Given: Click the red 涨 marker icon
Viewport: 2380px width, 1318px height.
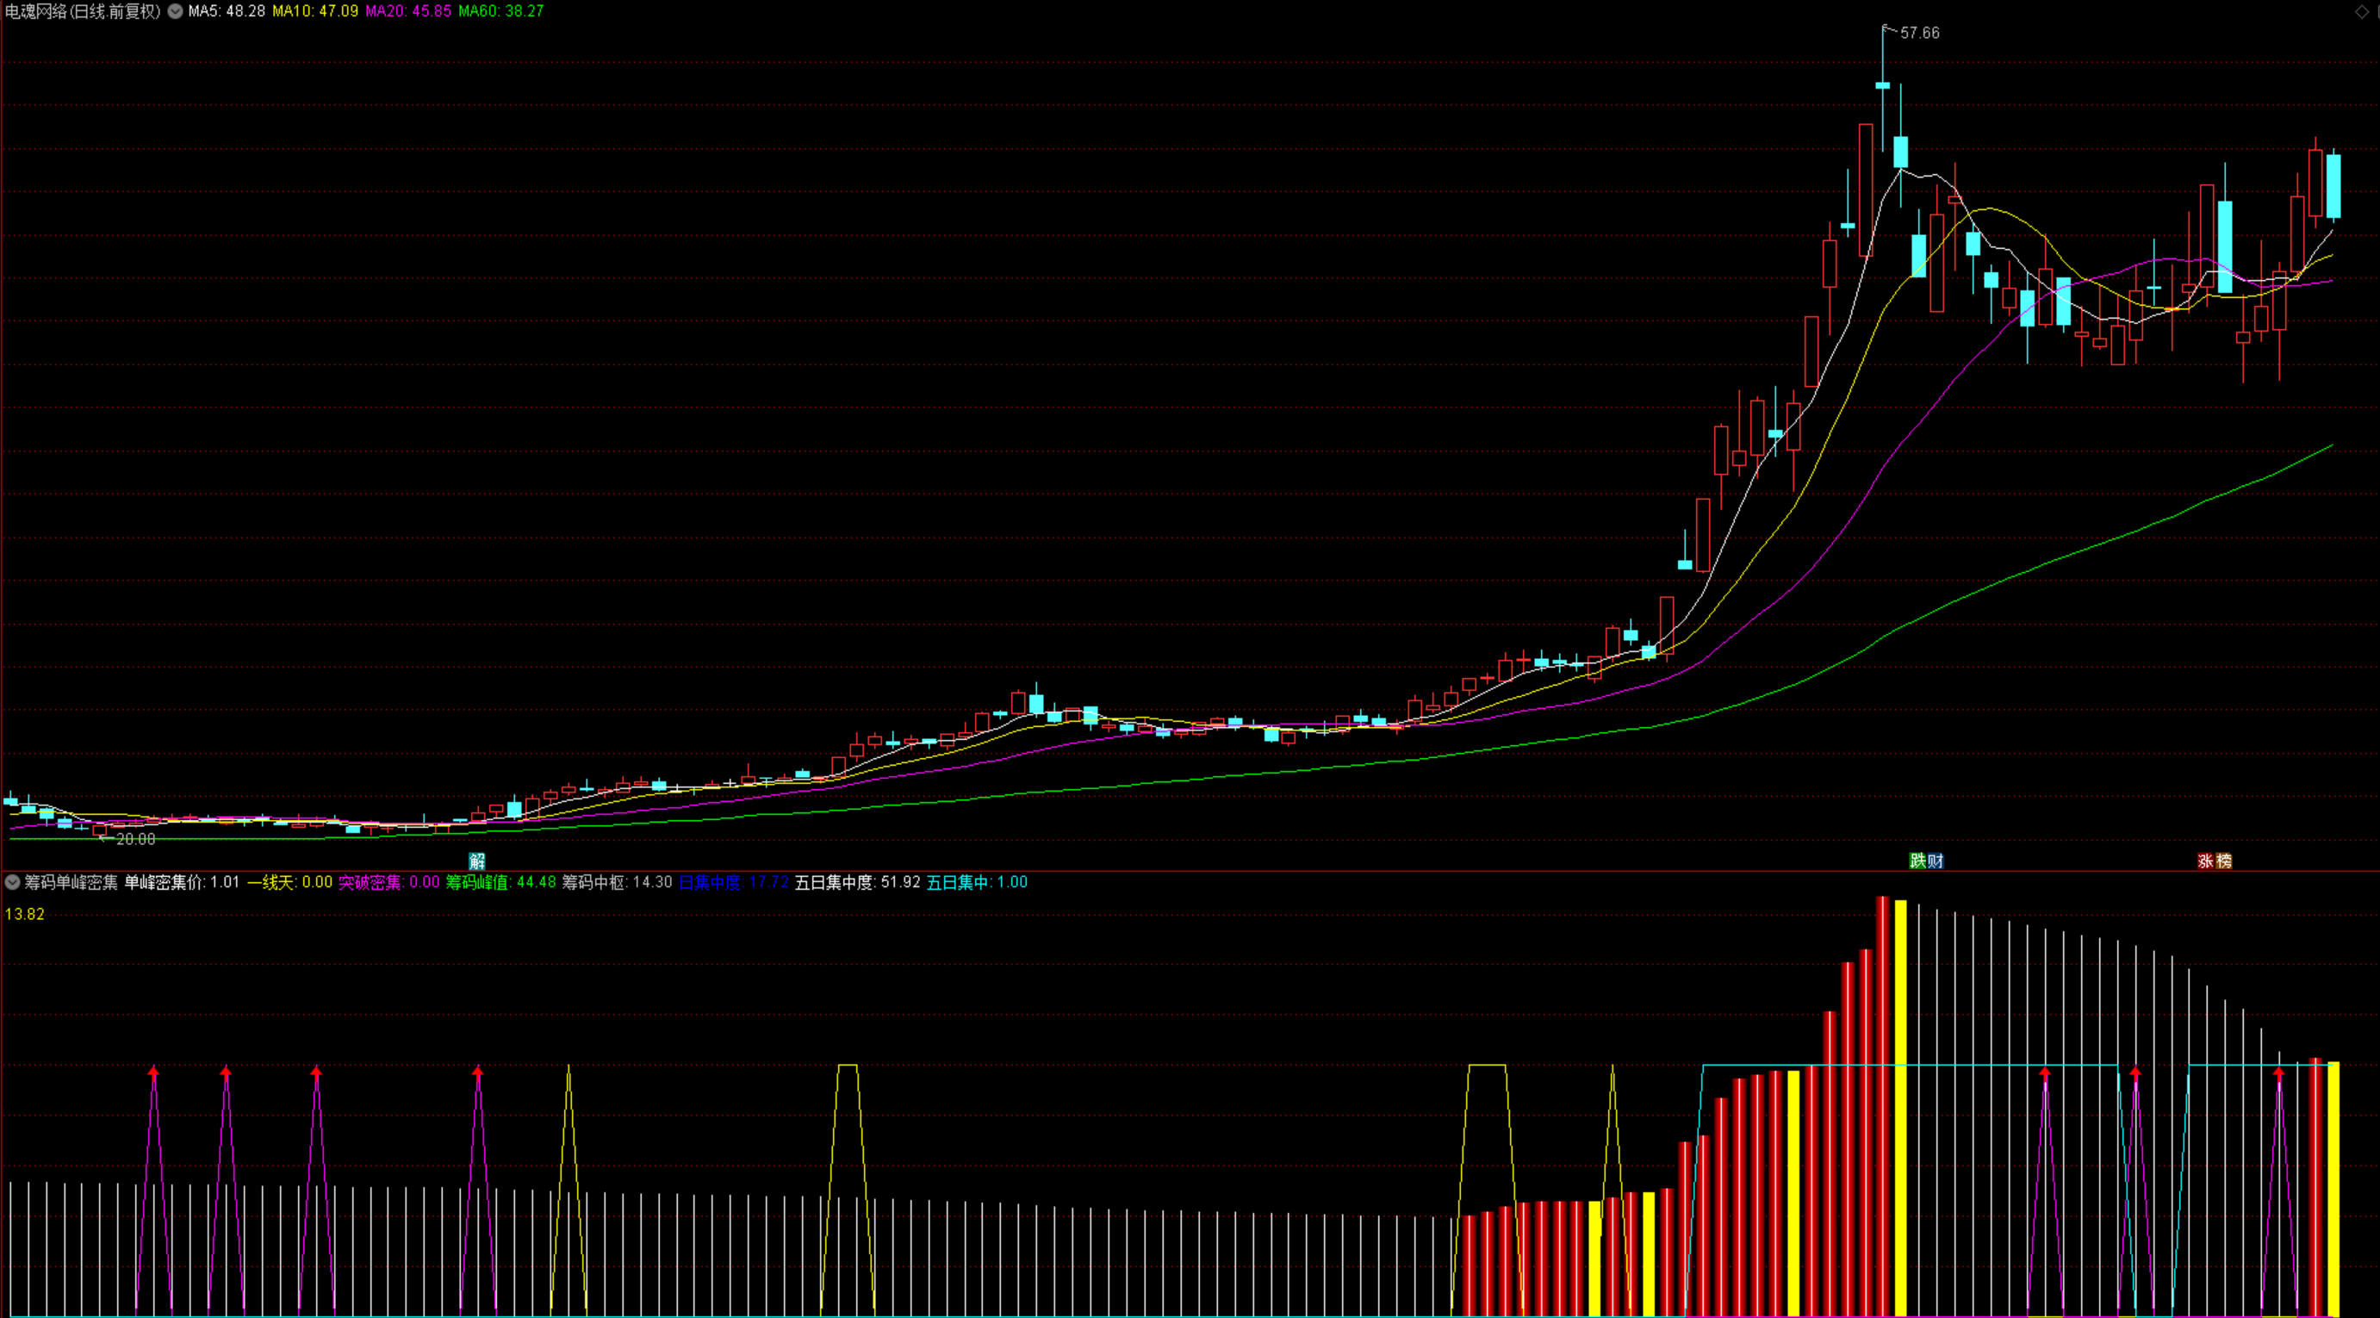Looking at the screenshot, I should (2205, 861).
